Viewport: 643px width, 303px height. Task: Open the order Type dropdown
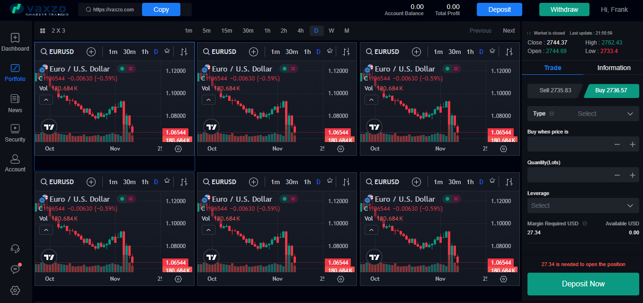(583, 114)
